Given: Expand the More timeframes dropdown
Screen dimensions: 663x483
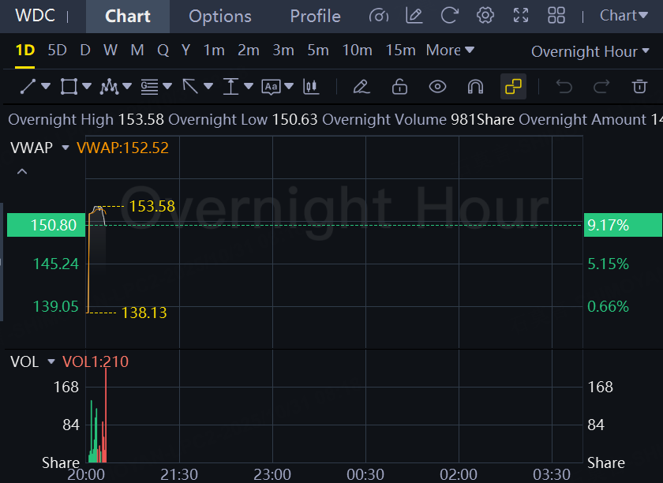Looking at the screenshot, I should click(x=450, y=51).
